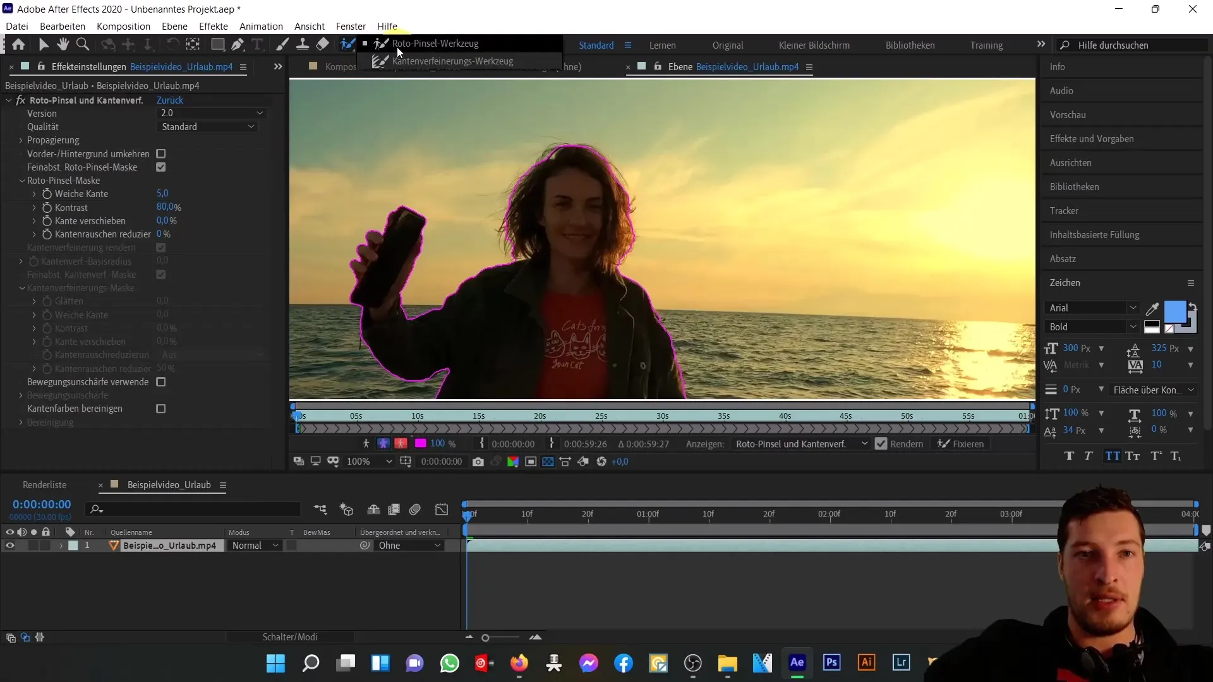Image resolution: width=1213 pixels, height=682 pixels.
Task: Select the Selection arrow tool
Action: [x=44, y=44]
